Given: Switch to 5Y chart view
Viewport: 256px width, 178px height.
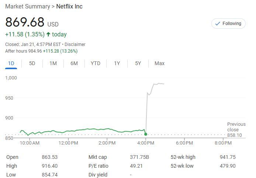Looking at the screenshot, I should point(138,63).
